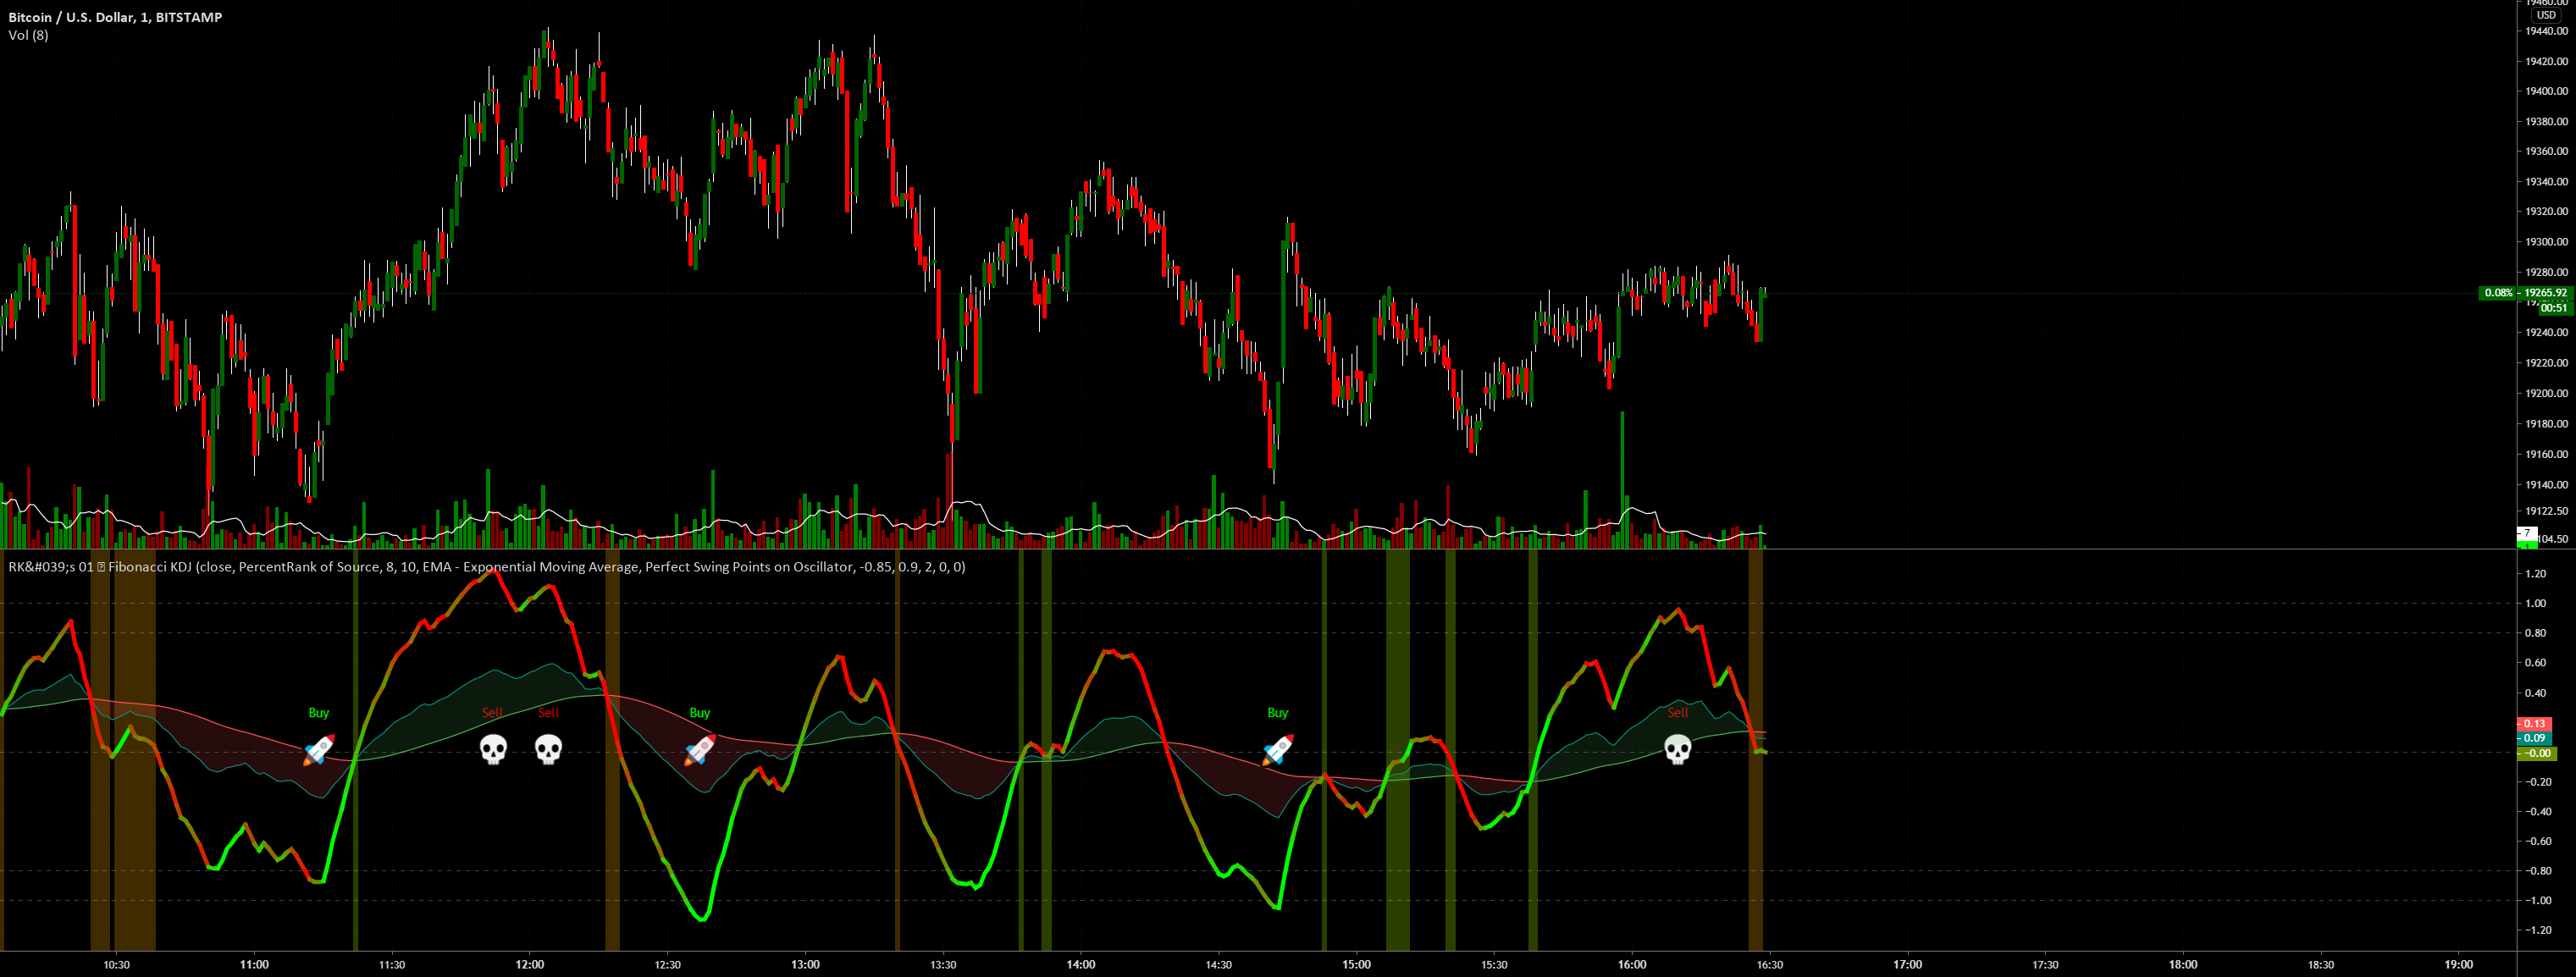
Task: Click the 11:00 time axis label
Action: coord(254,965)
